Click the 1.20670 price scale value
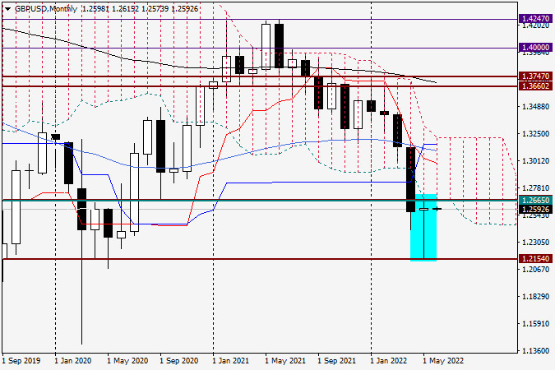This screenshot has height=370, width=555. click(x=536, y=270)
